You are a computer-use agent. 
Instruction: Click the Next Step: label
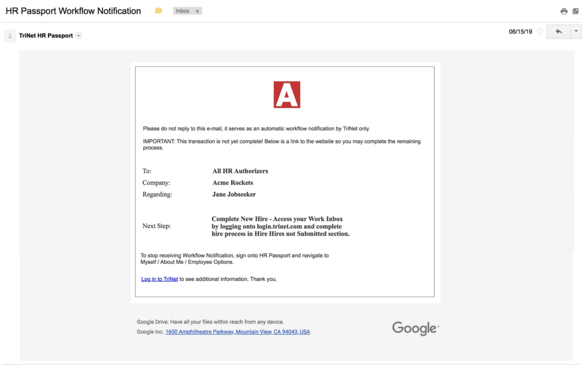click(157, 226)
